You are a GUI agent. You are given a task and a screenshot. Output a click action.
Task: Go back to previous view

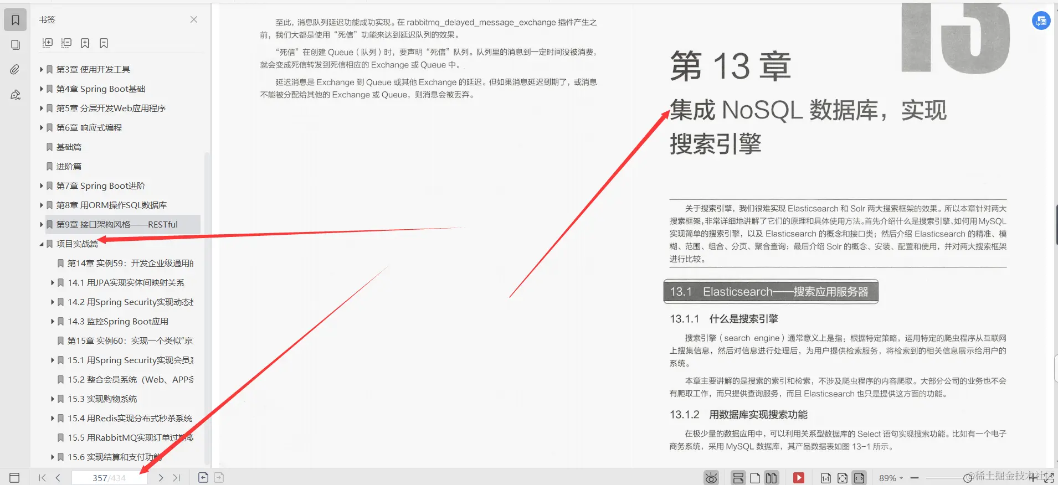pos(203,477)
